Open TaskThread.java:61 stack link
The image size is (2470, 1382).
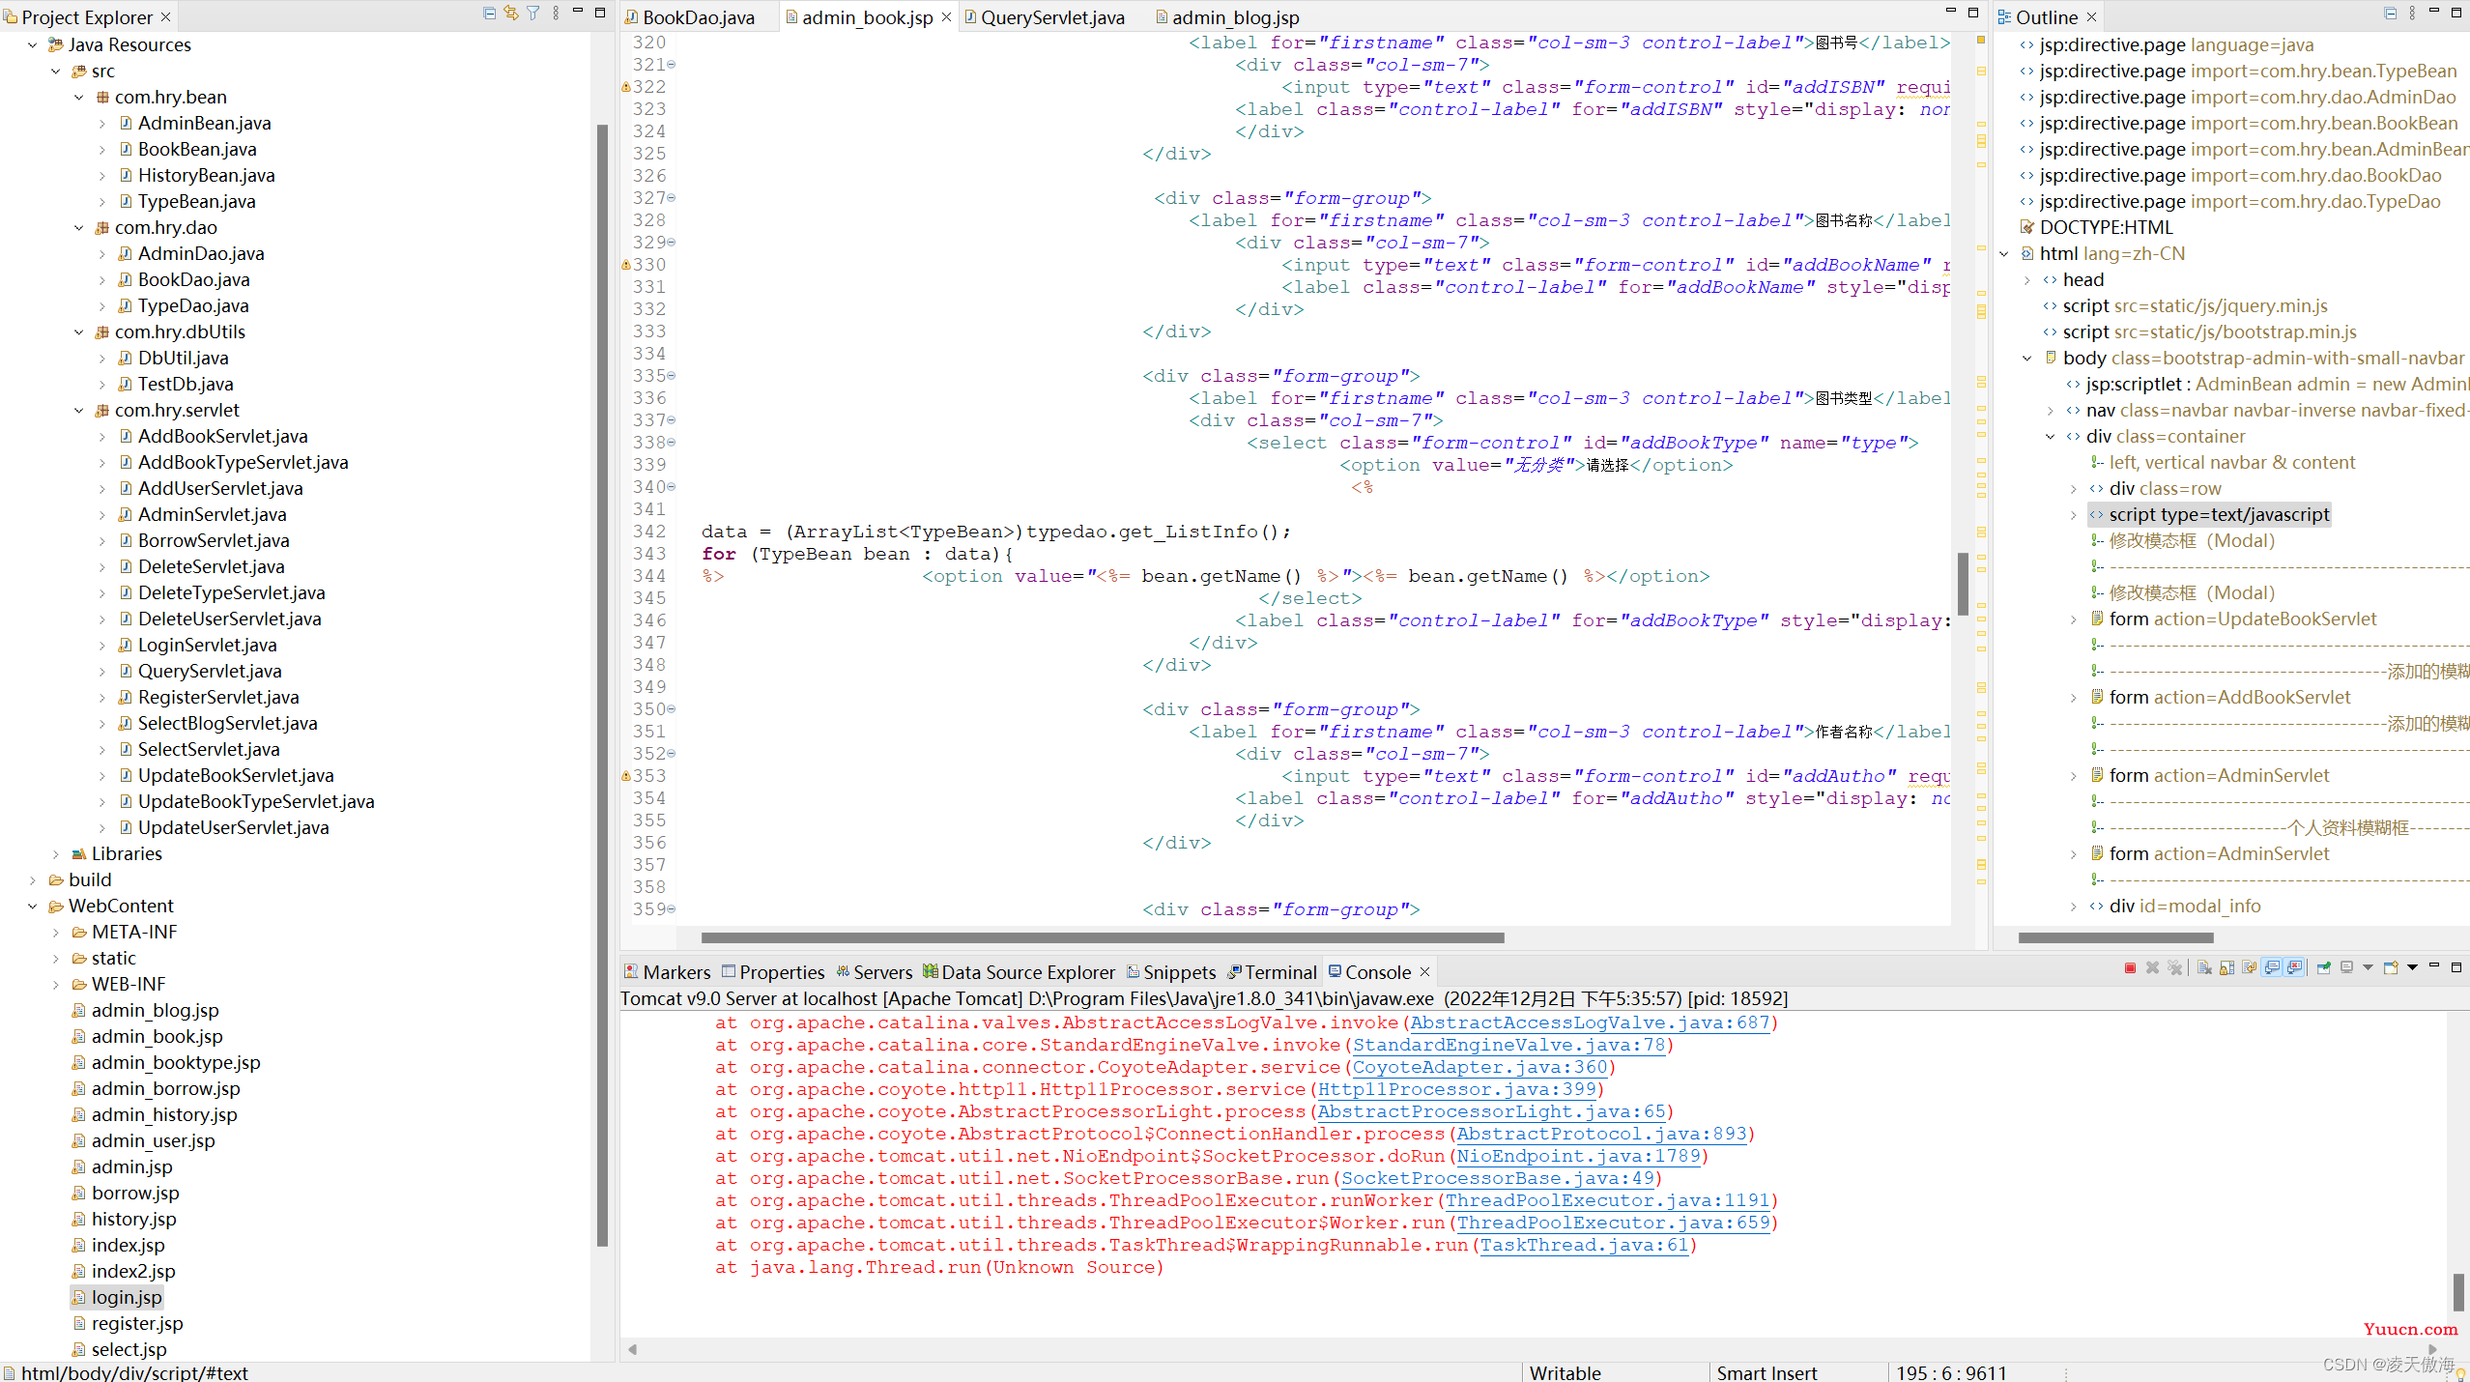coord(1584,1245)
